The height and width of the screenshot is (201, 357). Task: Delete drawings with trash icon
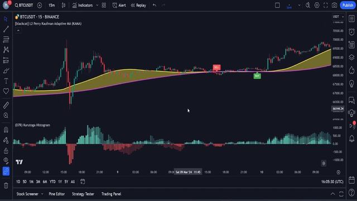coord(6,185)
